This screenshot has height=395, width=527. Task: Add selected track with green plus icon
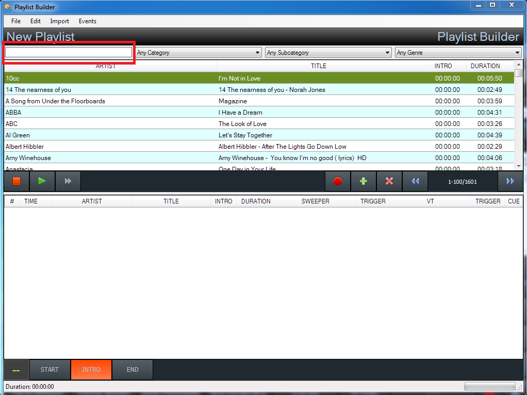[x=364, y=181]
